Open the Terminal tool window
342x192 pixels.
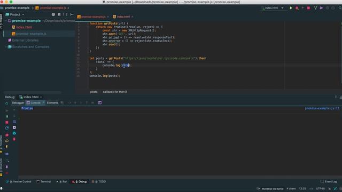tap(44, 182)
